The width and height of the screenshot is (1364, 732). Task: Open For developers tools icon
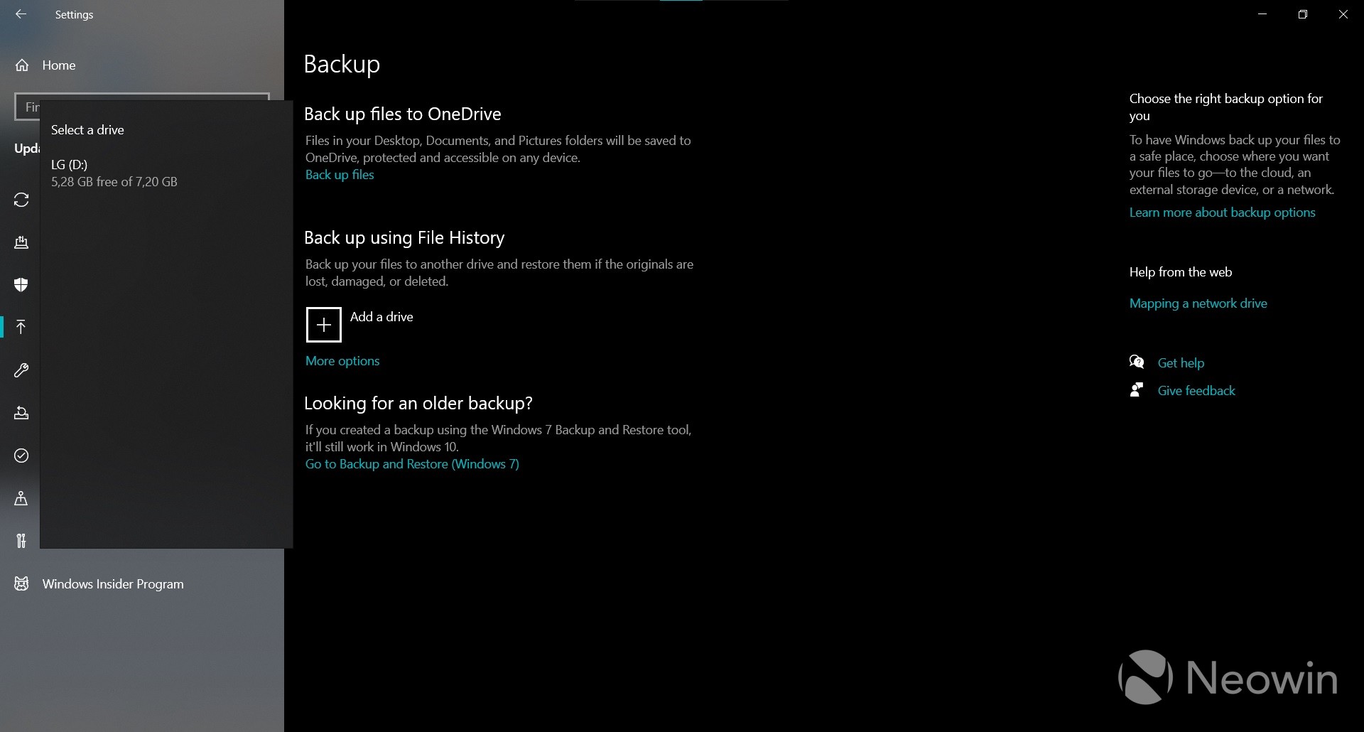(x=21, y=541)
